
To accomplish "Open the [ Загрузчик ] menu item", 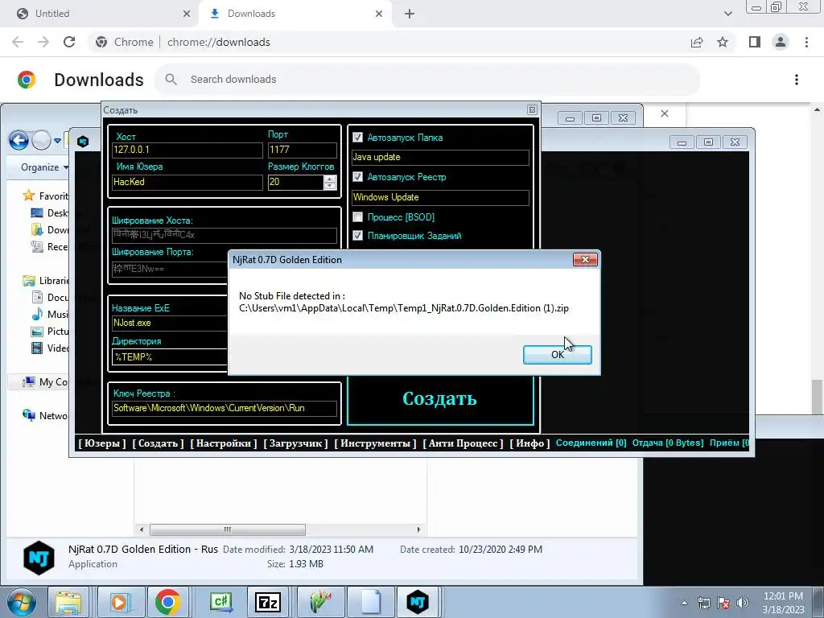I will 295,443.
